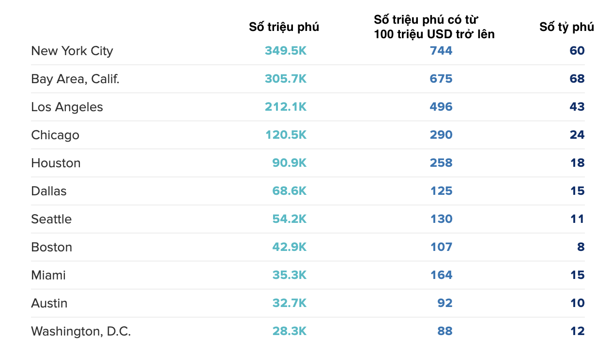Image resolution: width=612 pixels, height=351 pixels.
Task: Click the 'Số triệu phú' column header
Action: (x=284, y=27)
